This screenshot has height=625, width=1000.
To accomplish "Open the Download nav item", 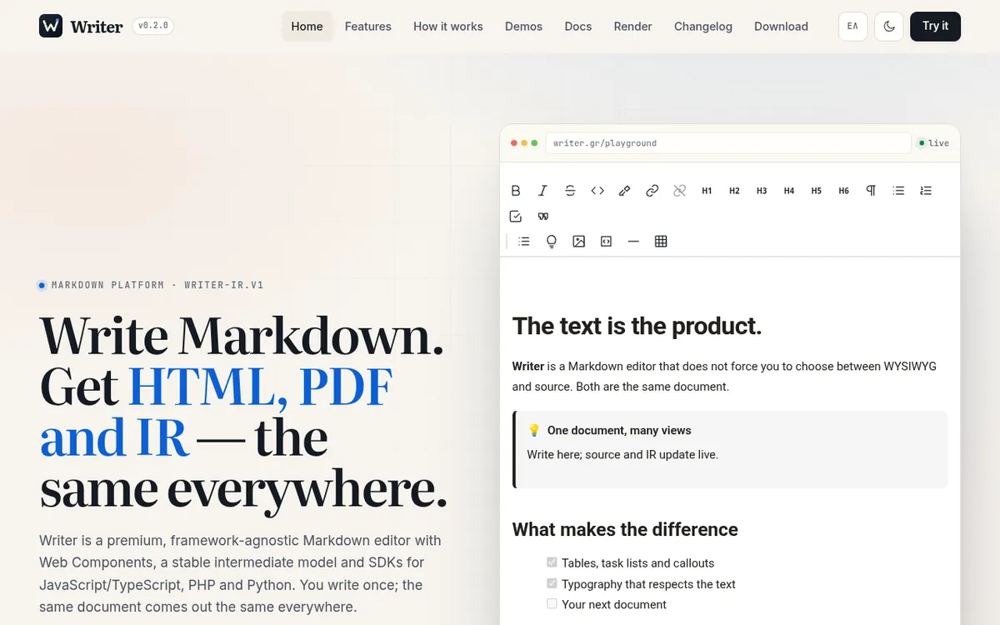I will pos(781,27).
